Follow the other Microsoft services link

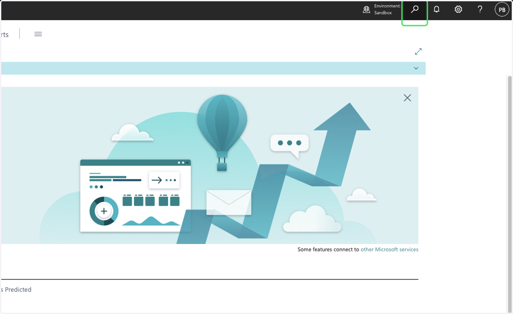tap(389, 250)
